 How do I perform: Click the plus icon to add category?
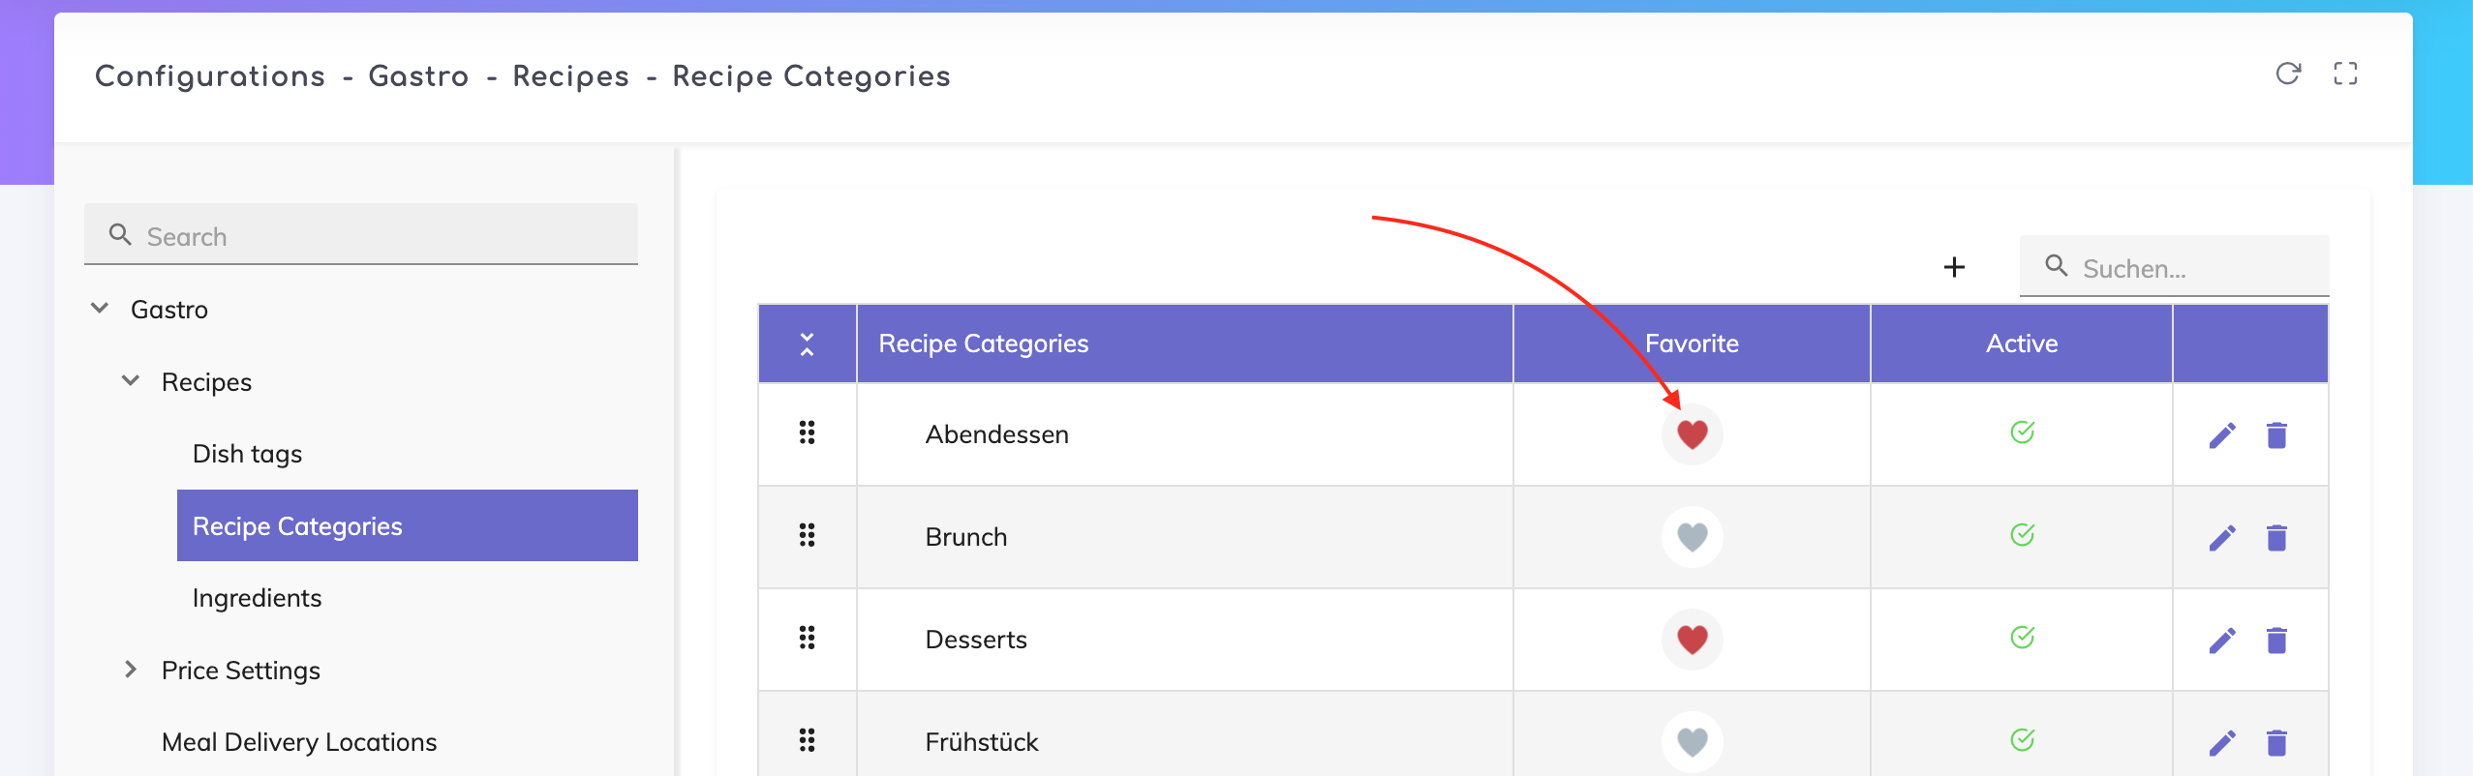[x=1954, y=267]
